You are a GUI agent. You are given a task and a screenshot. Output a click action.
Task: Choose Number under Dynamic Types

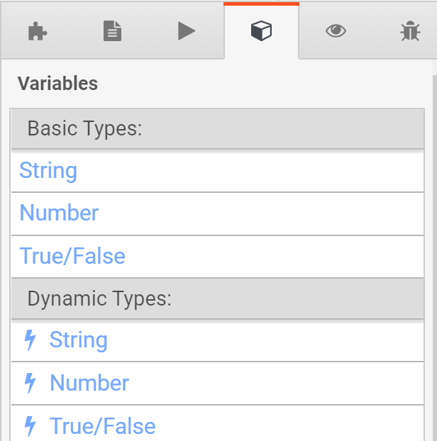89,383
